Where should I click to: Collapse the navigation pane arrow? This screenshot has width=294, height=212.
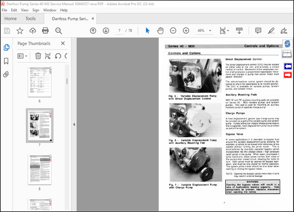74,124
